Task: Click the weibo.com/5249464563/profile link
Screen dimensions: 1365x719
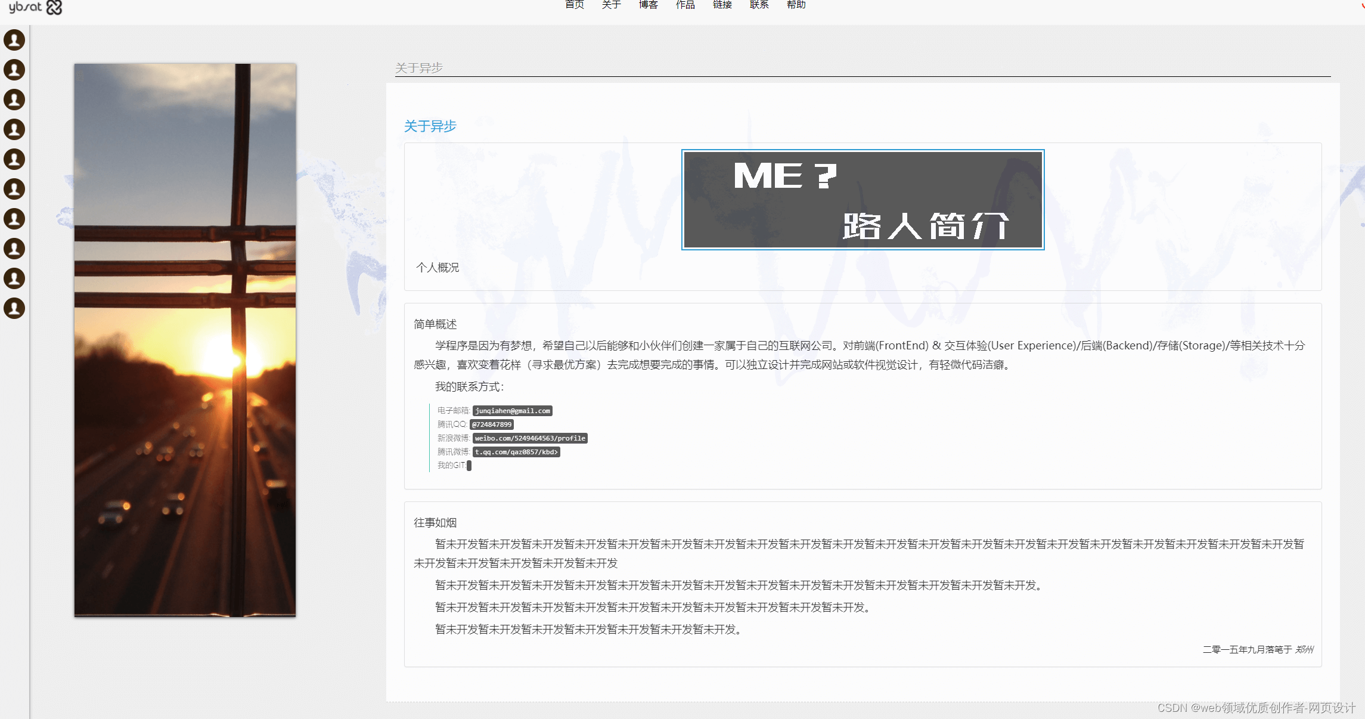Action: click(530, 438)
